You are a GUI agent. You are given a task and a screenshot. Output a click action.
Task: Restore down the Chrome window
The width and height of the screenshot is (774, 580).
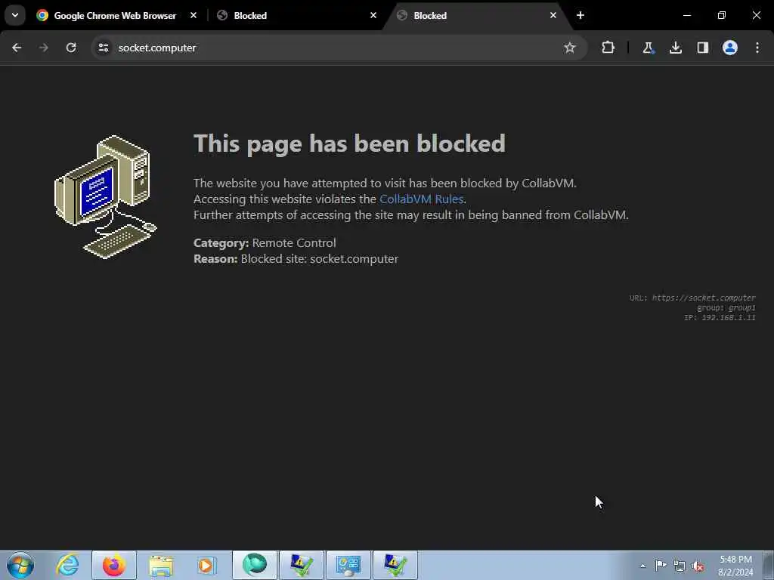coord(721,15)
